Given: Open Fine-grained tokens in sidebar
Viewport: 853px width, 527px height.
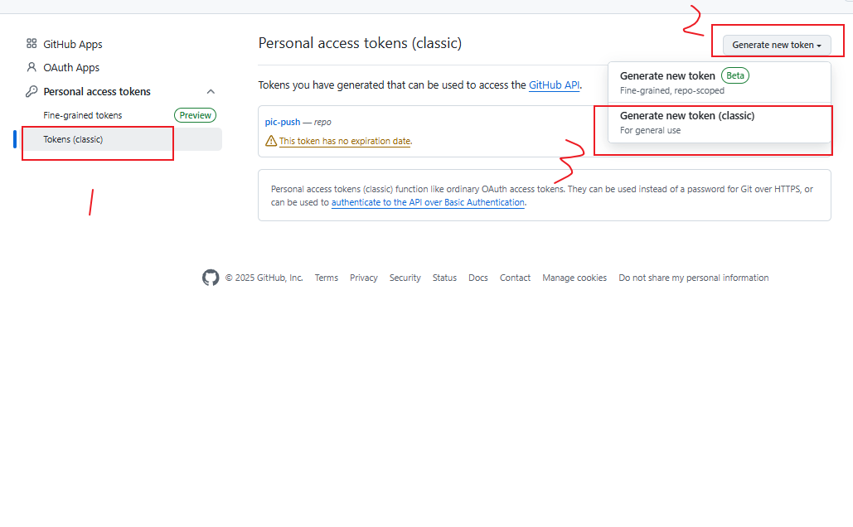Looking at the screenshot, I should (83, 115).
